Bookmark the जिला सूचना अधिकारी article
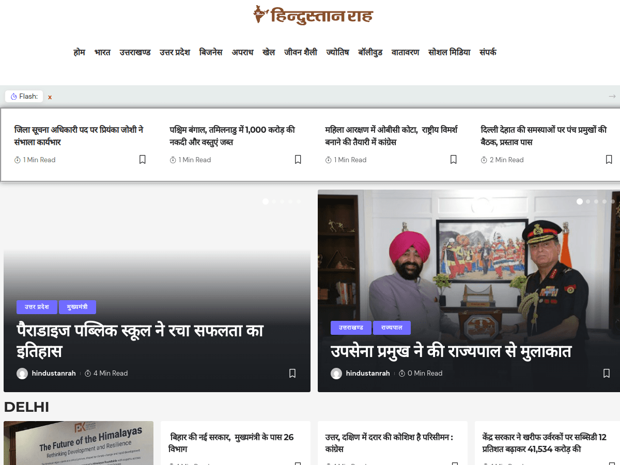The width and height of the screenshot is (620, 465). click(143, 160)
